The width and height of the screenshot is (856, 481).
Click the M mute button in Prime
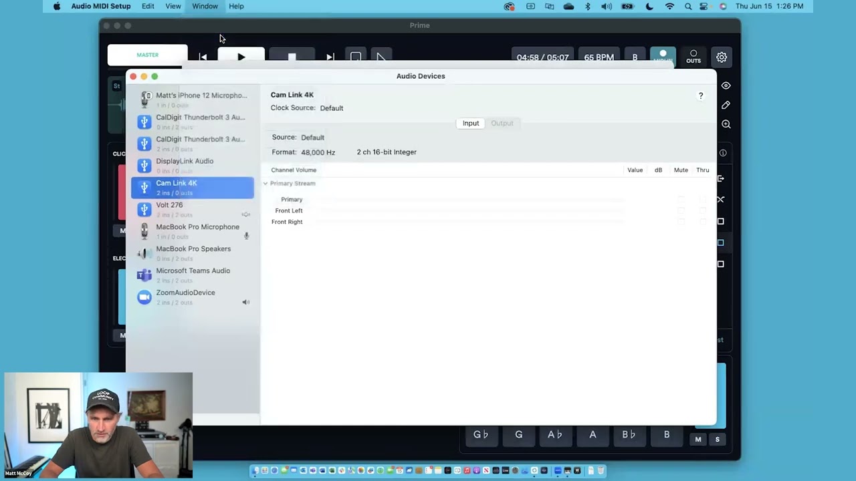coord(698,440)
